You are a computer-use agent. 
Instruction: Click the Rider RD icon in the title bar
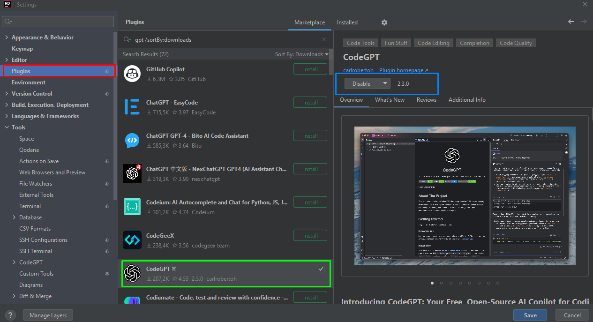click(8, 5)
